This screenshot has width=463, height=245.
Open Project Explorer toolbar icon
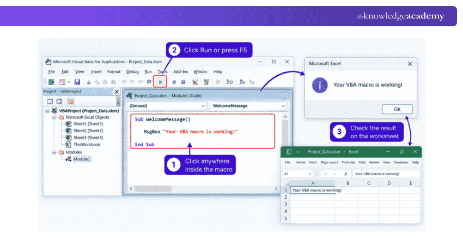206,82
